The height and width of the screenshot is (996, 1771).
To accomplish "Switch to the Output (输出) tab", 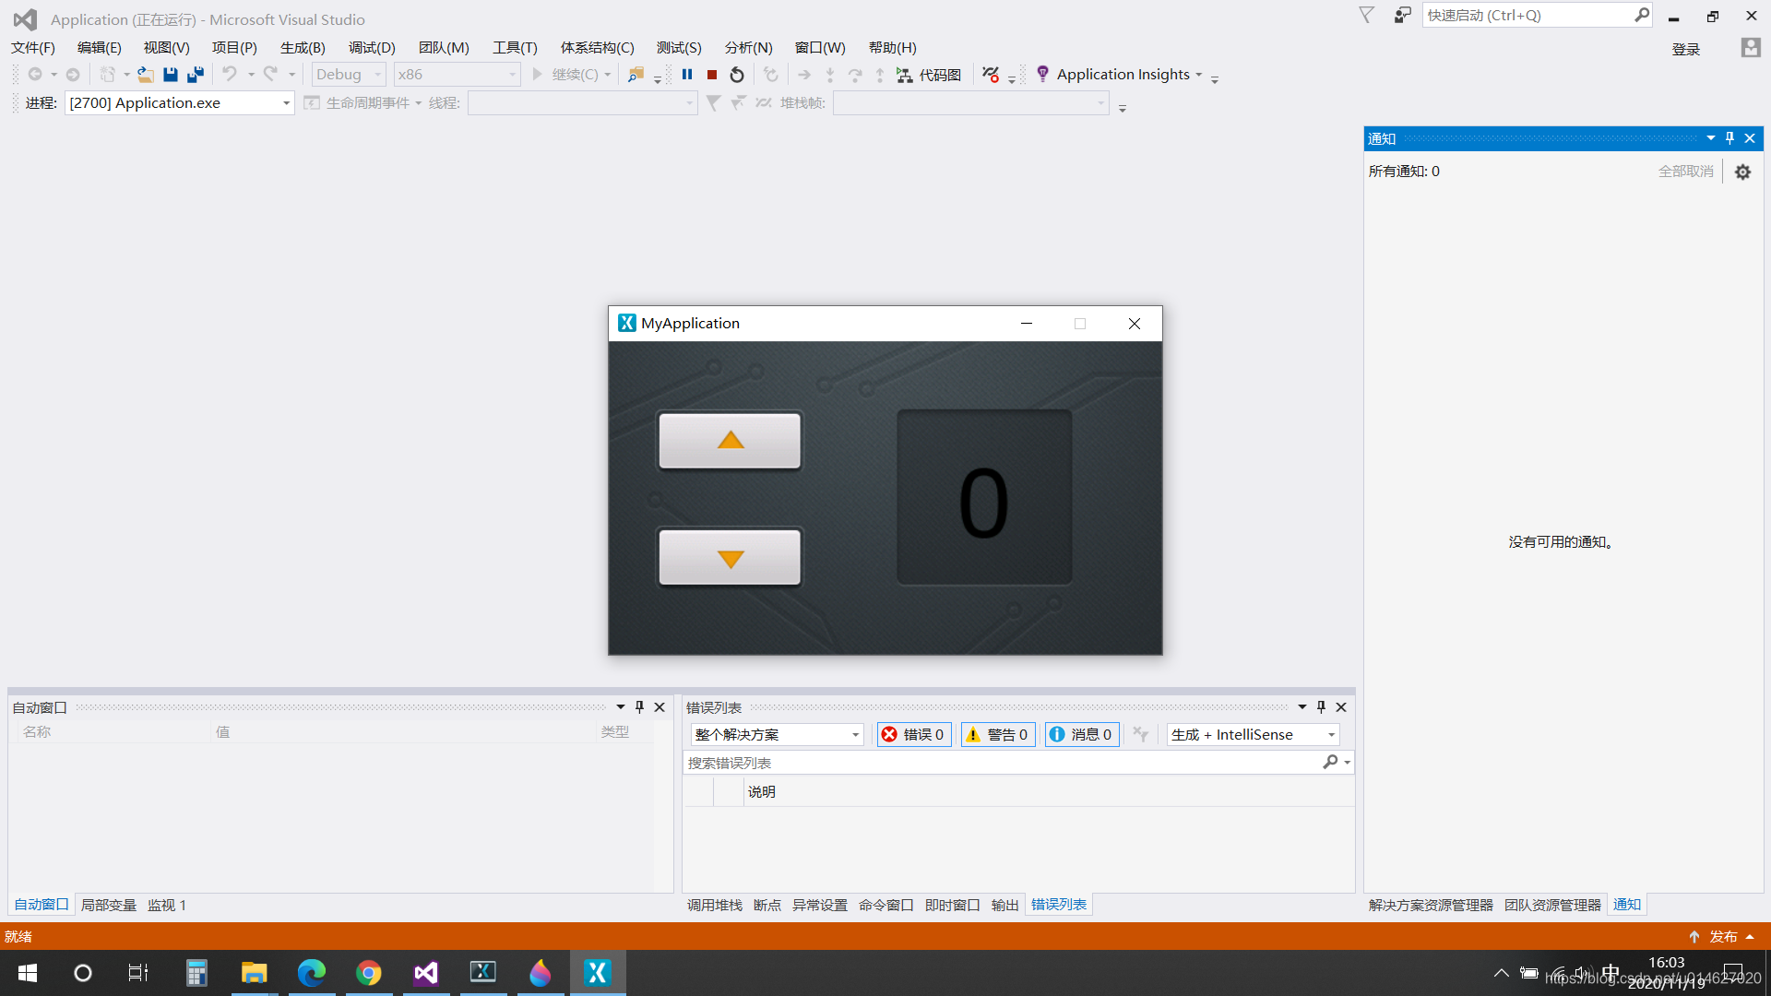I will [1004, 905].
